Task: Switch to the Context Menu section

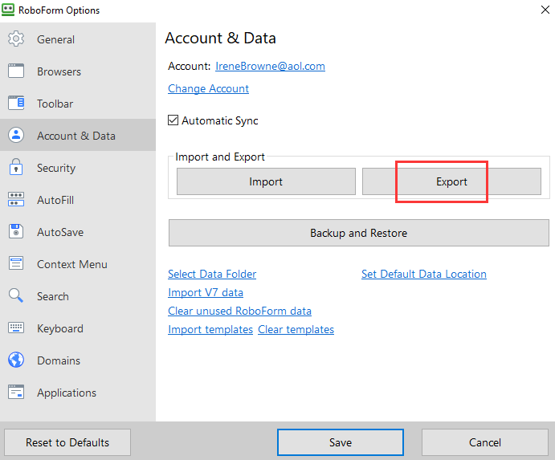Action: [x=71, y=264]
